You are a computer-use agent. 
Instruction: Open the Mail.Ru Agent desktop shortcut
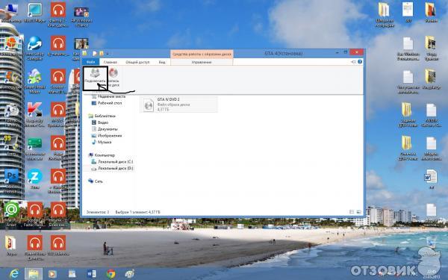click(x=11, y=214)
